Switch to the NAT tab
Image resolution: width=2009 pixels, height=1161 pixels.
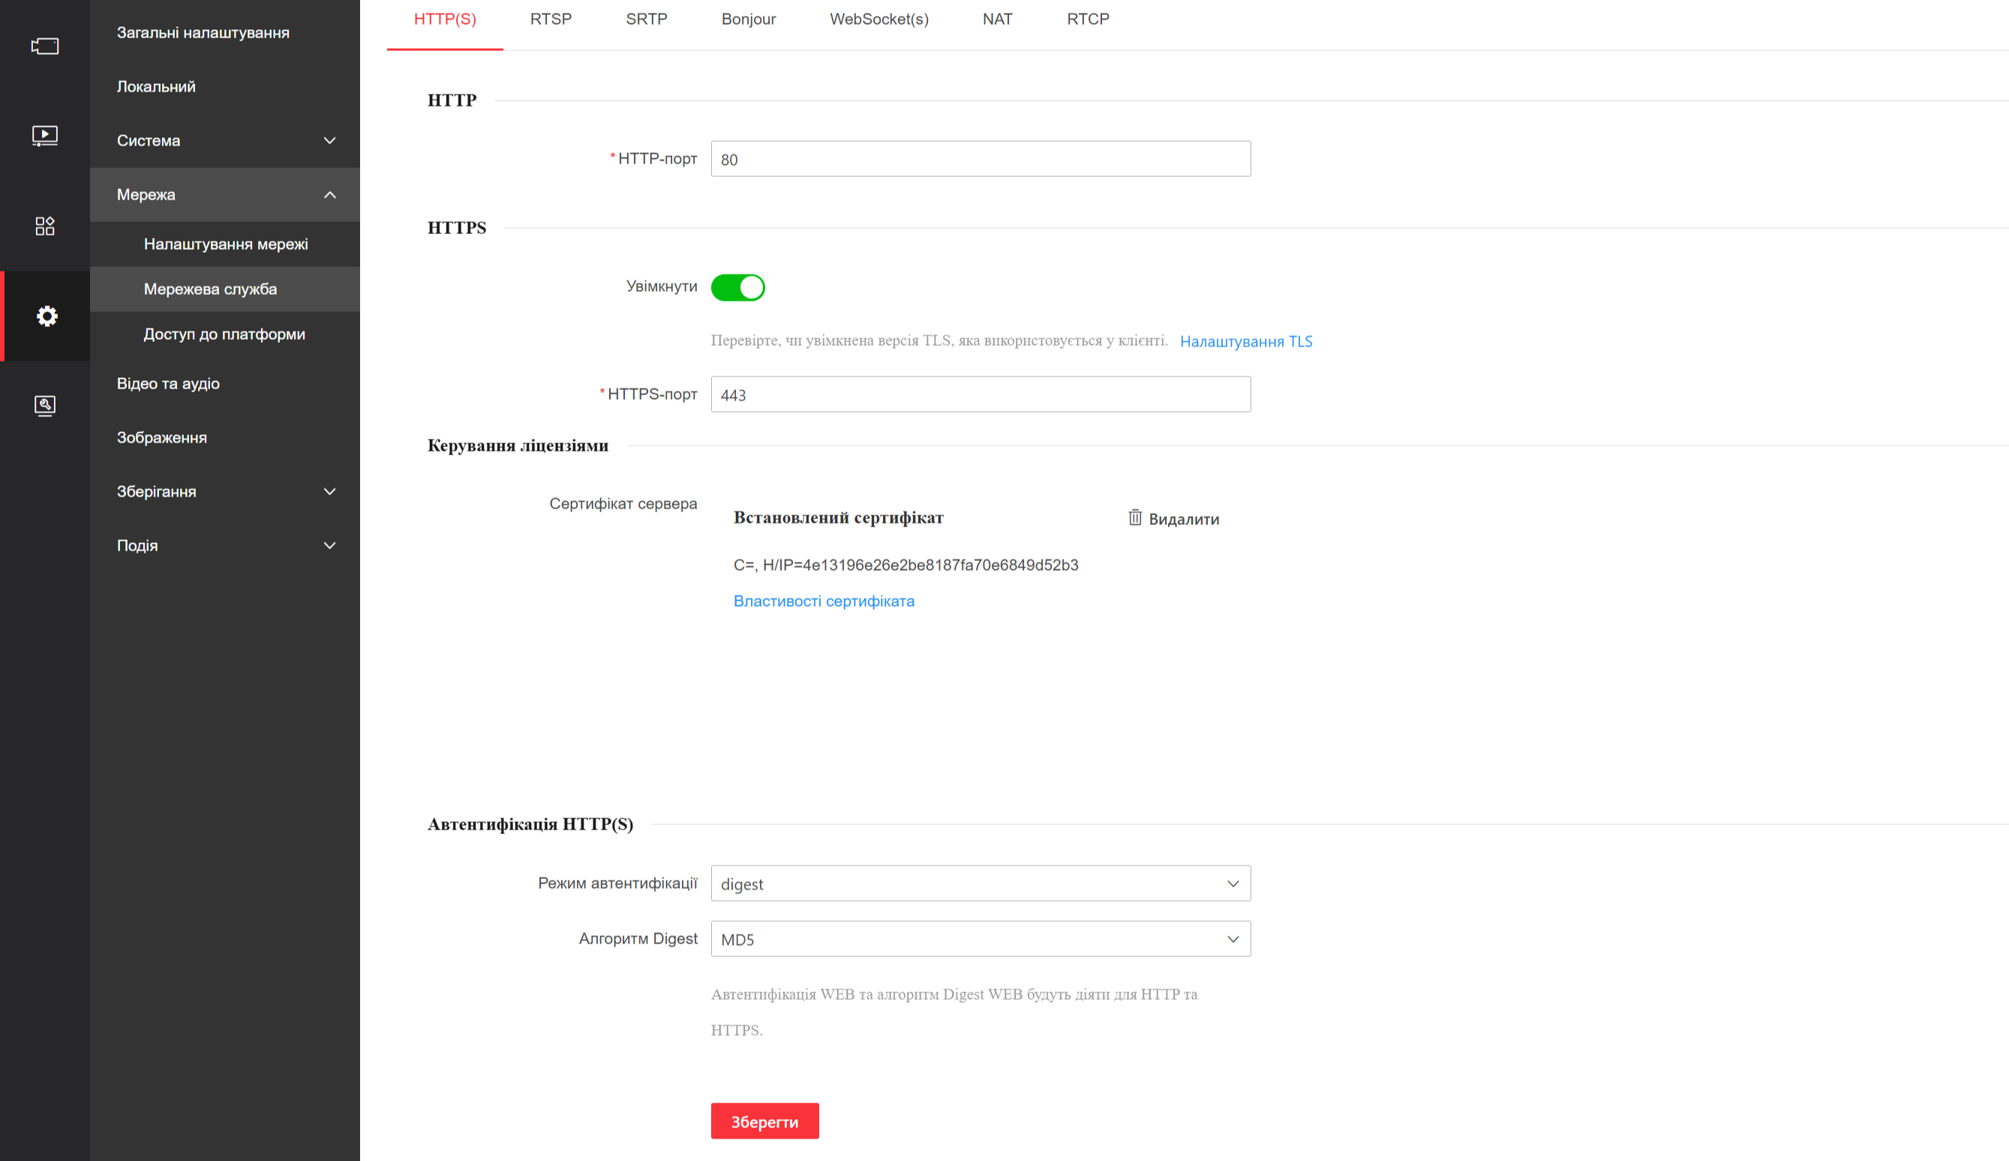coord(997,19)
